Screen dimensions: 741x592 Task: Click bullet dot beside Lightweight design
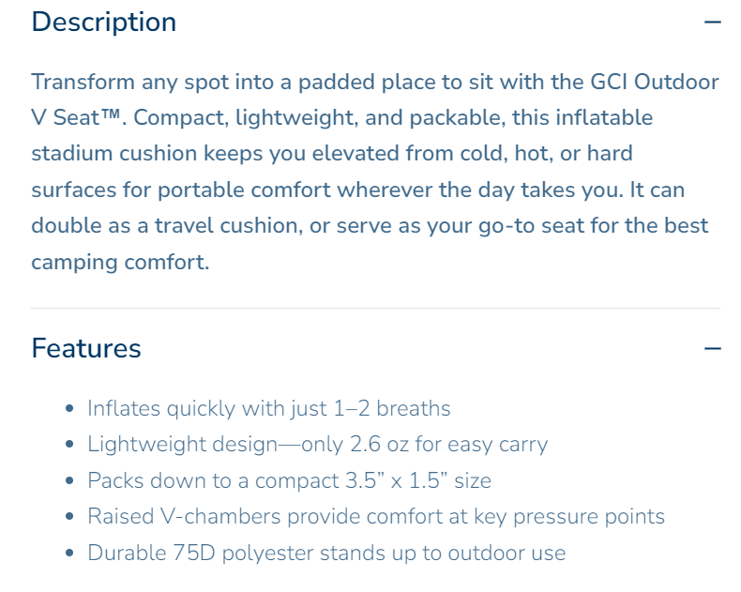[70, 445]
